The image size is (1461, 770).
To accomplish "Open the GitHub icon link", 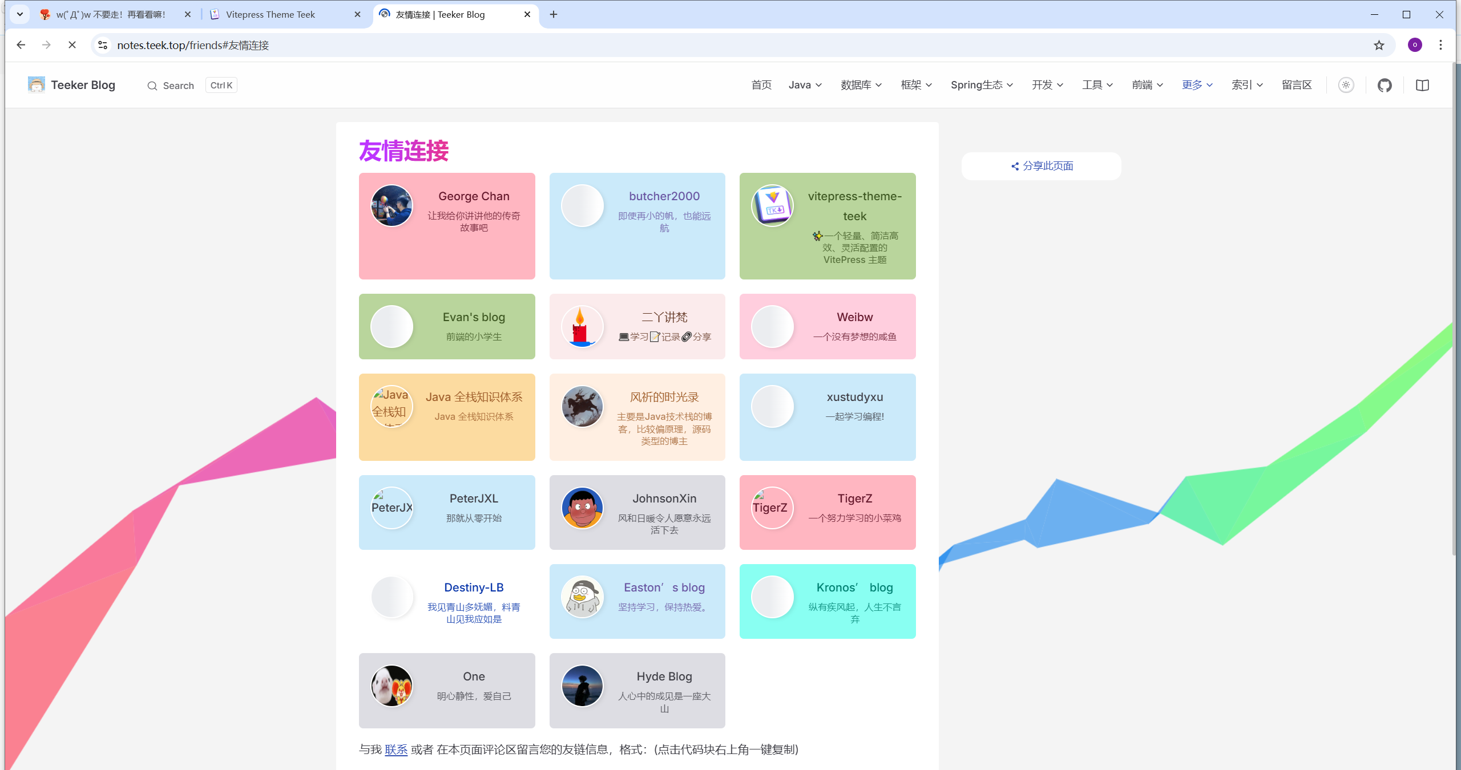I will coord(1385,86).
